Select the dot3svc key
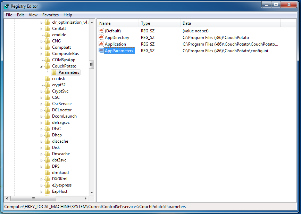 point(59,160)
